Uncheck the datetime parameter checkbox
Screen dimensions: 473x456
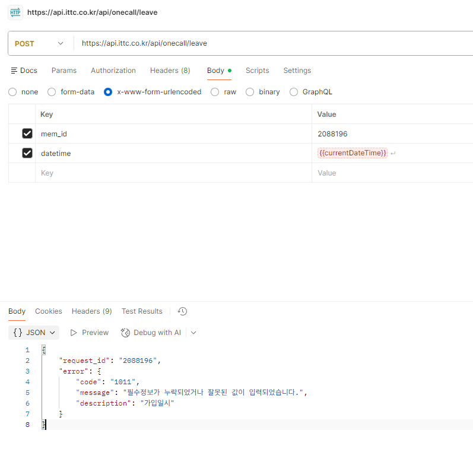click(x=27, y=153)
